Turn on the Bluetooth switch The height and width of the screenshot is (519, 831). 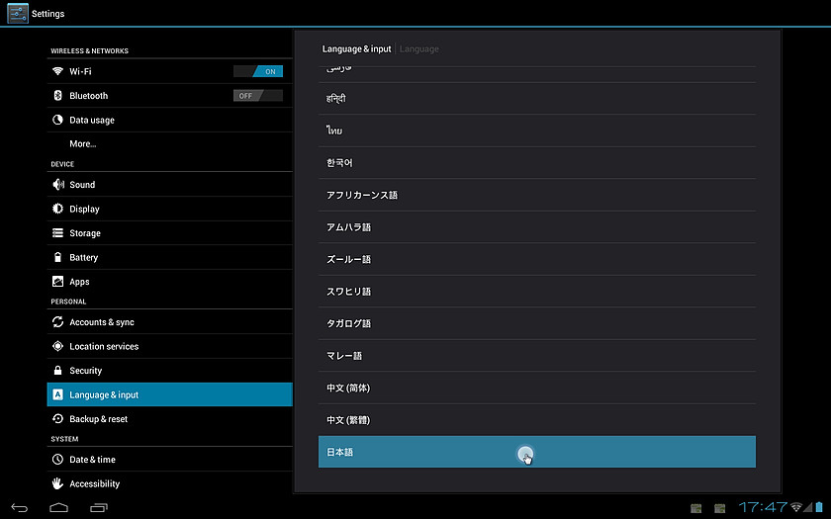(x=258, y=95)
